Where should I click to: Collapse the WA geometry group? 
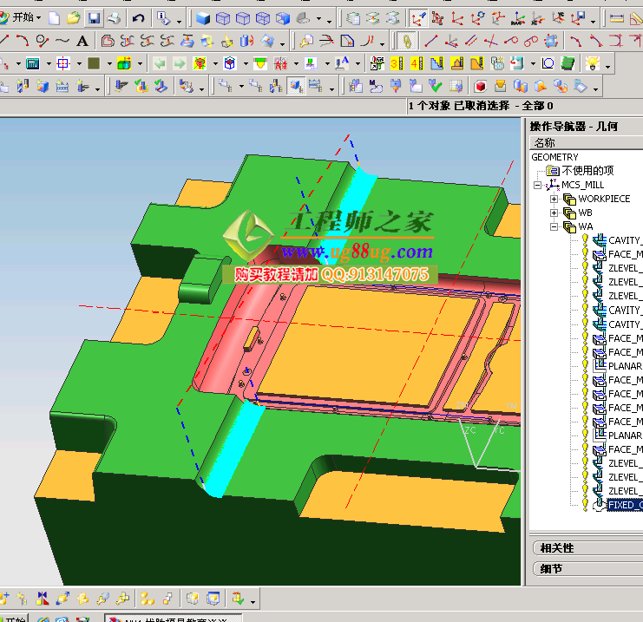(x=554, y=226)
